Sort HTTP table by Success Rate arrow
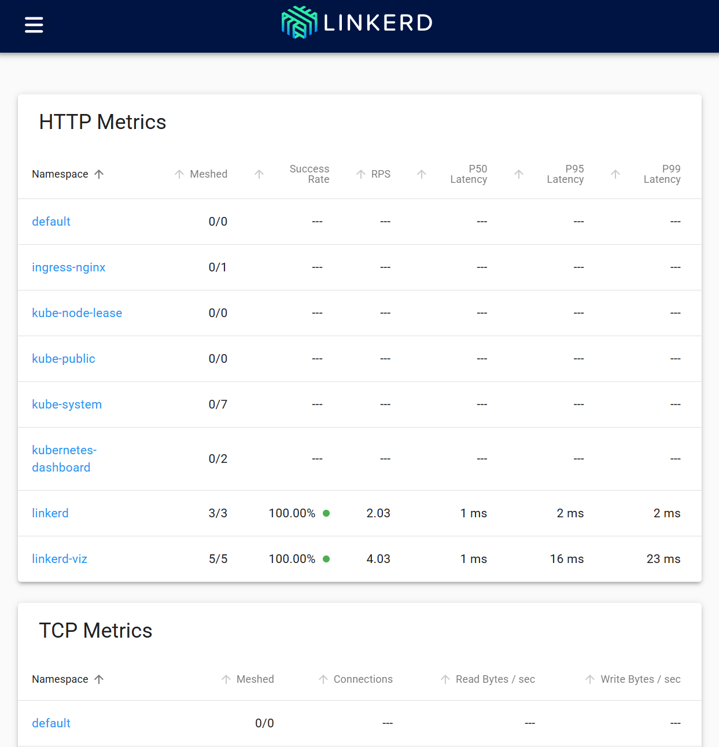The height and width of the screenshot is (747, 719). (259, 174)
